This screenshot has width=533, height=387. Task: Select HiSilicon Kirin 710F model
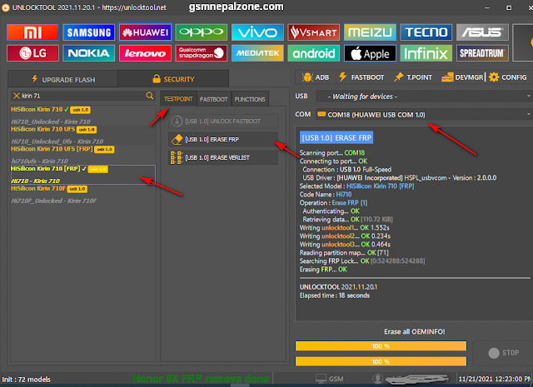pyautogui.click(x=83, y=195)
